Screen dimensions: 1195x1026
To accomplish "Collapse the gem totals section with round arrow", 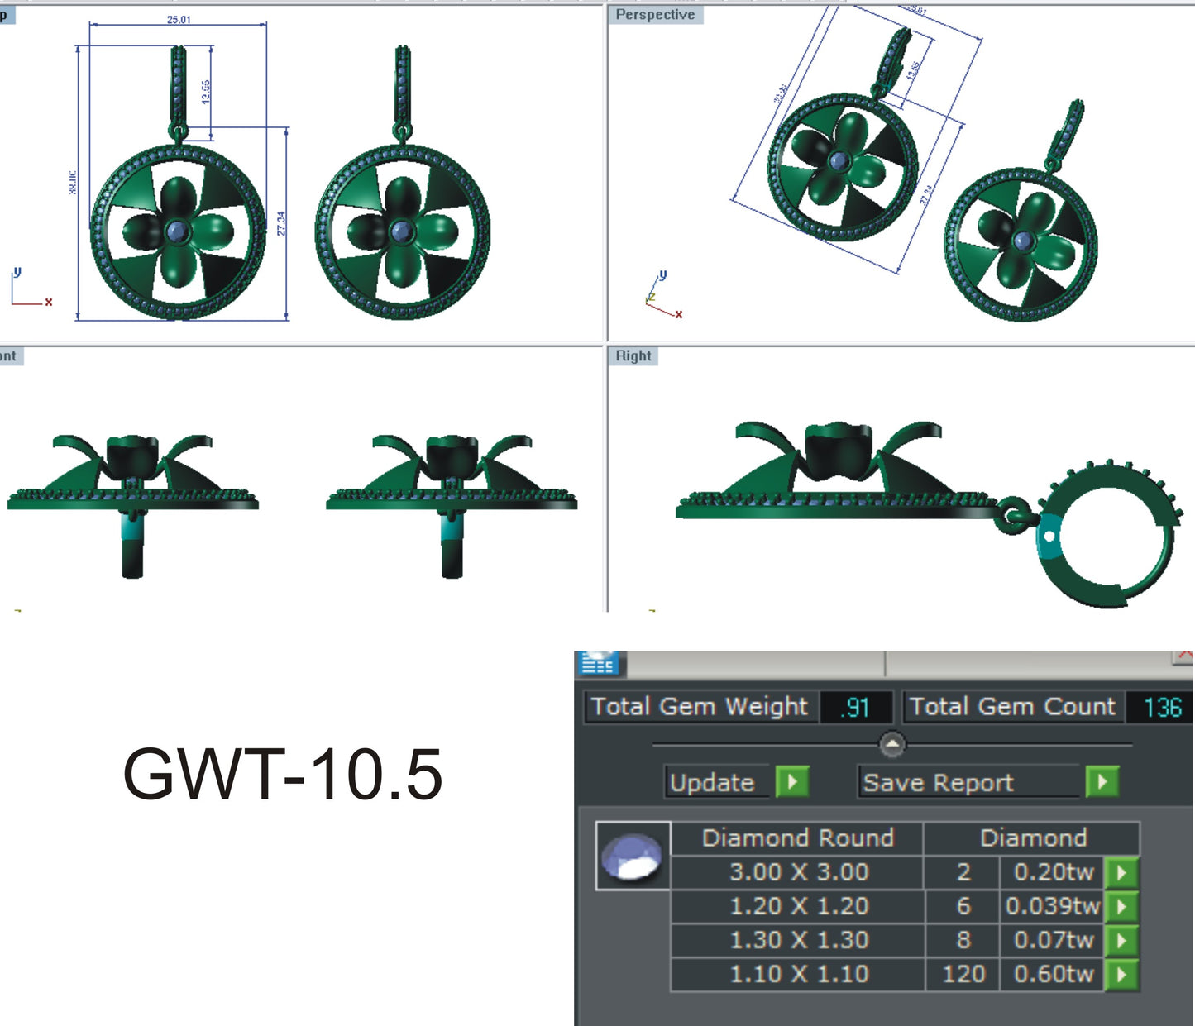I will (x=891, y=744).
